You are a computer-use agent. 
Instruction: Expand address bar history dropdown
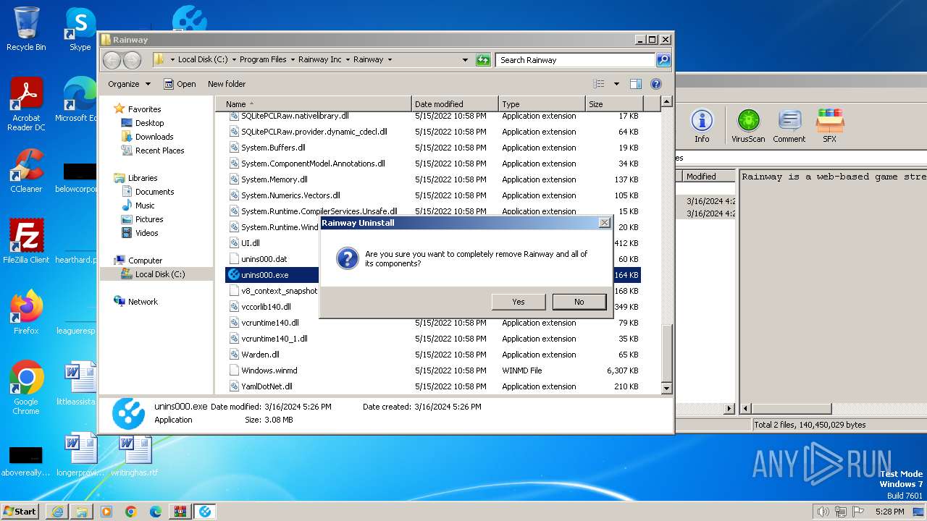click(x=465, y=60)
